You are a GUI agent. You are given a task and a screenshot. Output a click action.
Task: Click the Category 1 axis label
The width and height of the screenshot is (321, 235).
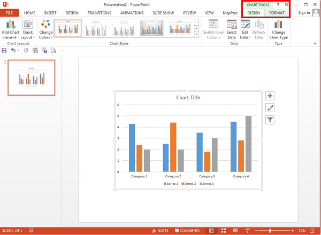[139, 176]
